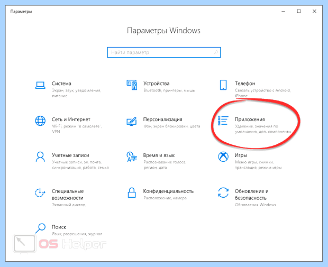The image size is (328, 267).
Task: Click the Время и язык clock icon
Action: (132, 157)
